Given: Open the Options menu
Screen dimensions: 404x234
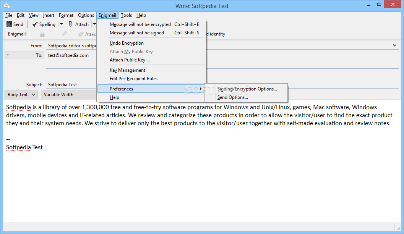Looking at the screenshot, I should click(x=86, y=15).
